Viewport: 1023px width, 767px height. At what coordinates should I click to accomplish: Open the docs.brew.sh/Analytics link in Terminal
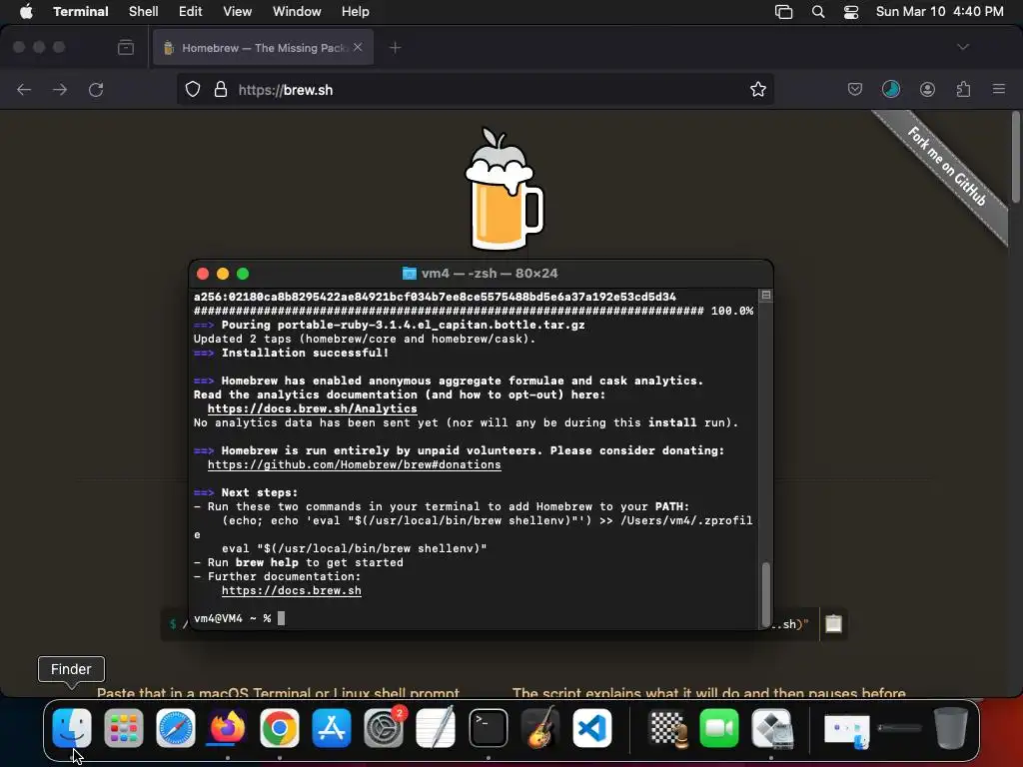(x=312, y=408)
